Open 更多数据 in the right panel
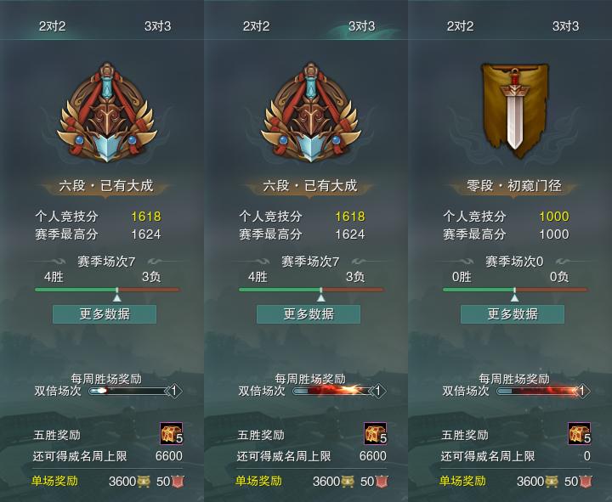The height and width of the screenshot is (502, 612). 513,314
